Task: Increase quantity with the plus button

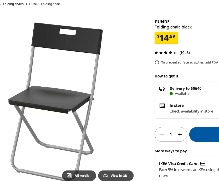Action: pyautogui.click(x=180, y=134)
